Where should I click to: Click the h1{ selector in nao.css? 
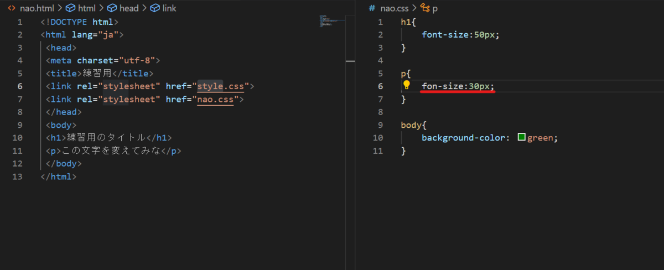409,22
